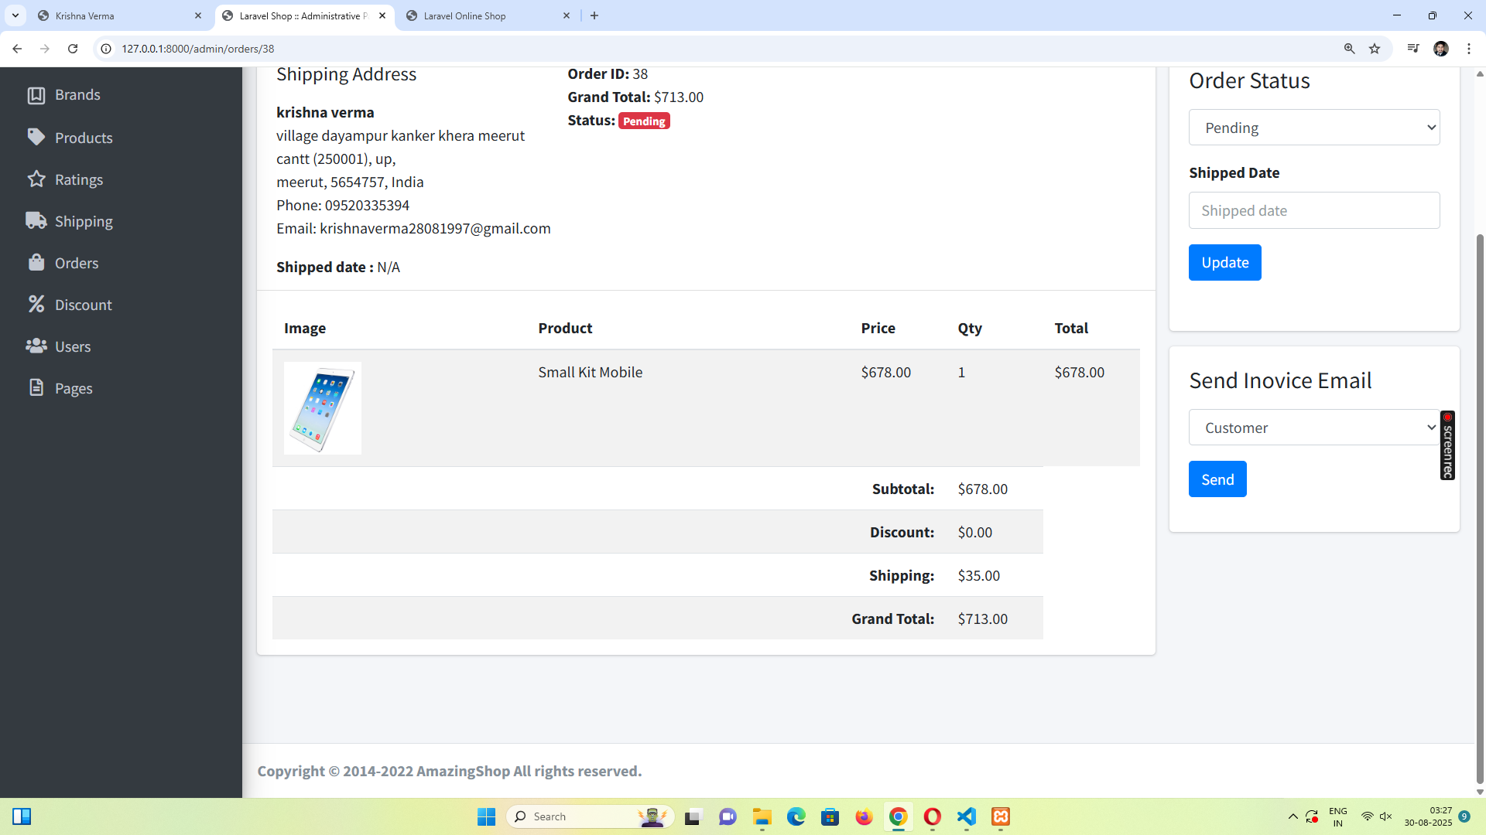Click the Ratings star icon
The image size is (1486, 835).
click(x=36, y=179)
